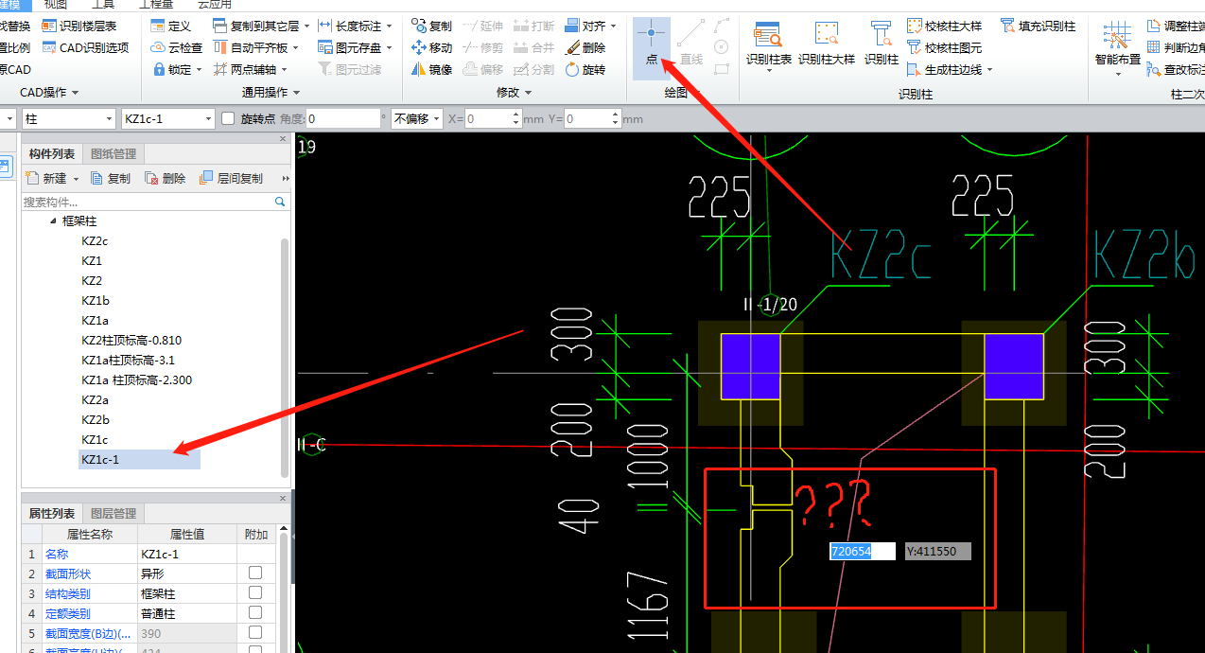Image resolution: width=1205 pixels, height=653 pixels.
Task: Toggle 附加 checkbox for 定额类别 row
Action: point(255,612)
